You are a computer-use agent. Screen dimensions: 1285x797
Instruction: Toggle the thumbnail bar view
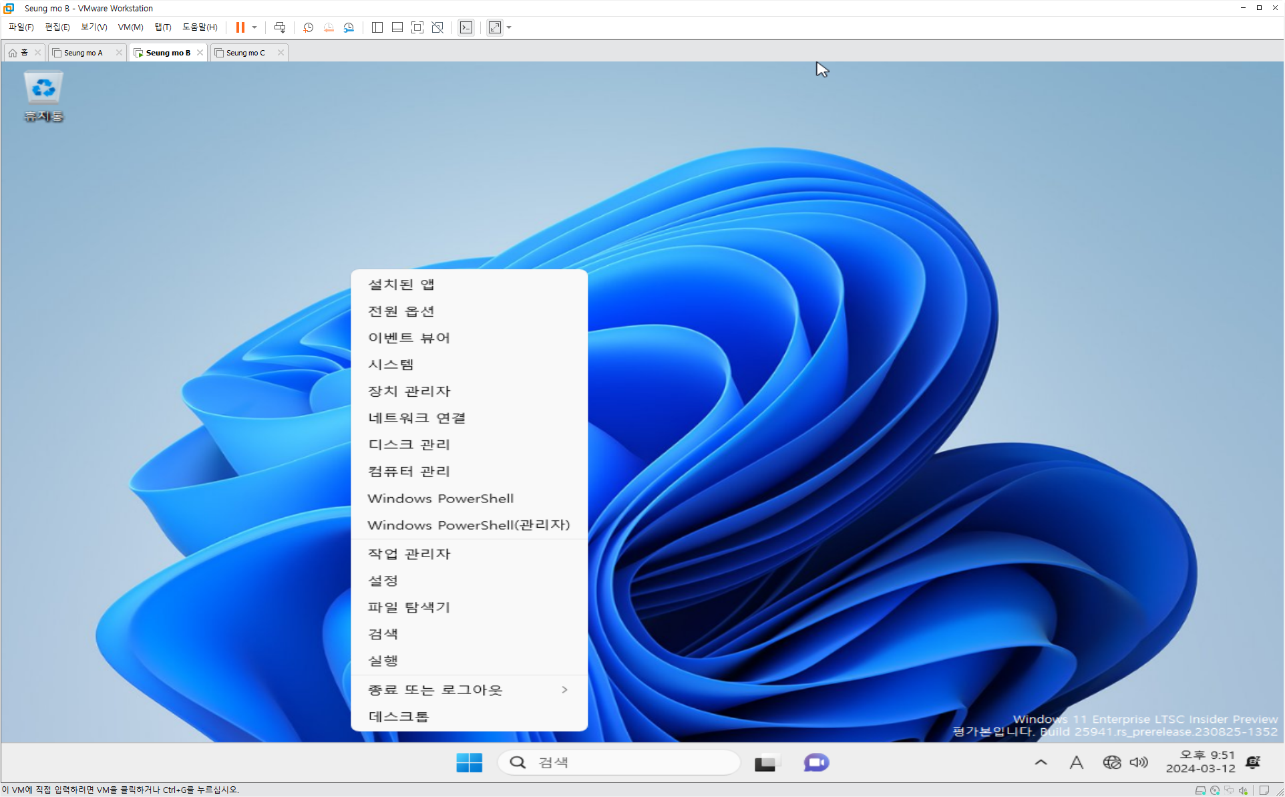point(397,27)
